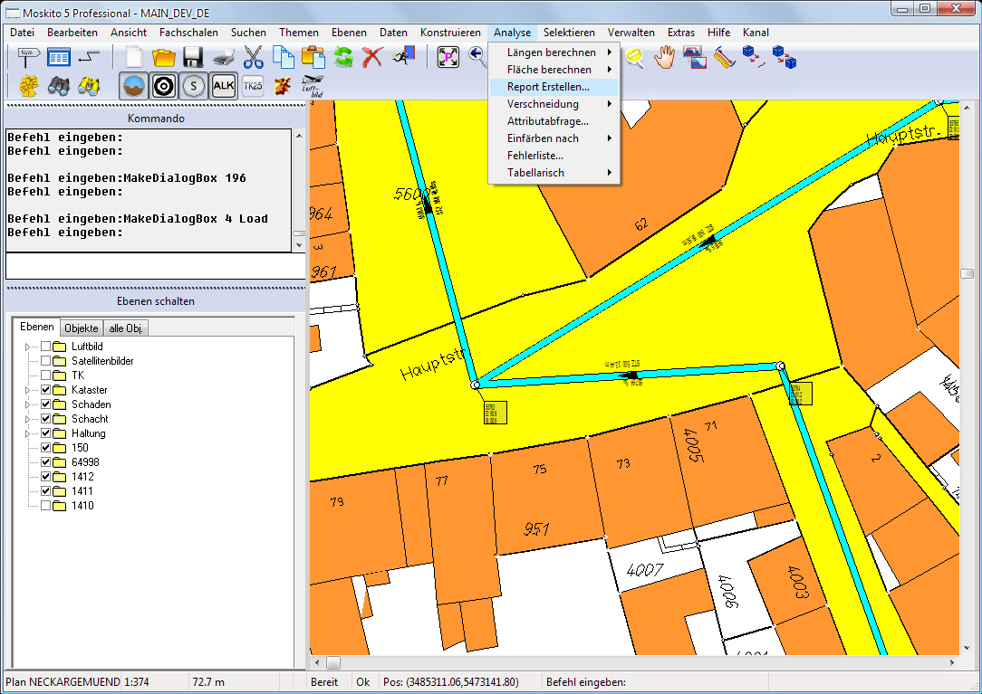
Task: Expand the Haltung tree node
Action: point(27,433)
